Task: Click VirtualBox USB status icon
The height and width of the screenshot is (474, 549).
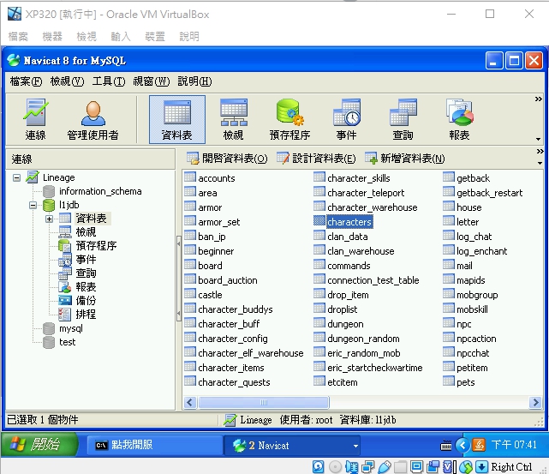Action: click(385, 467)
